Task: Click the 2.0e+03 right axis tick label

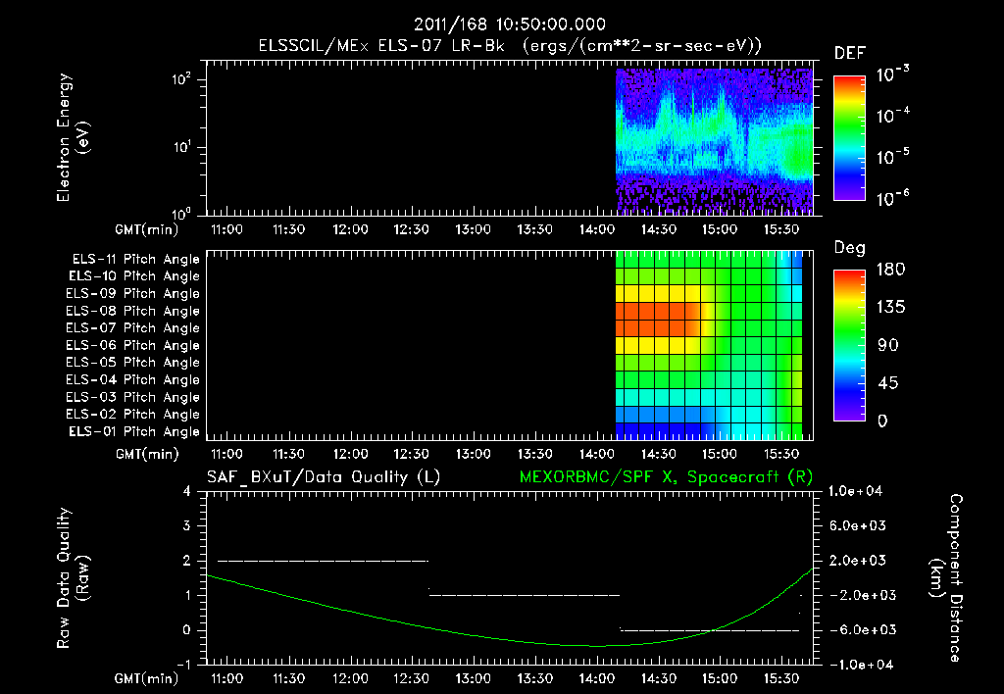Action: (858, 561)
